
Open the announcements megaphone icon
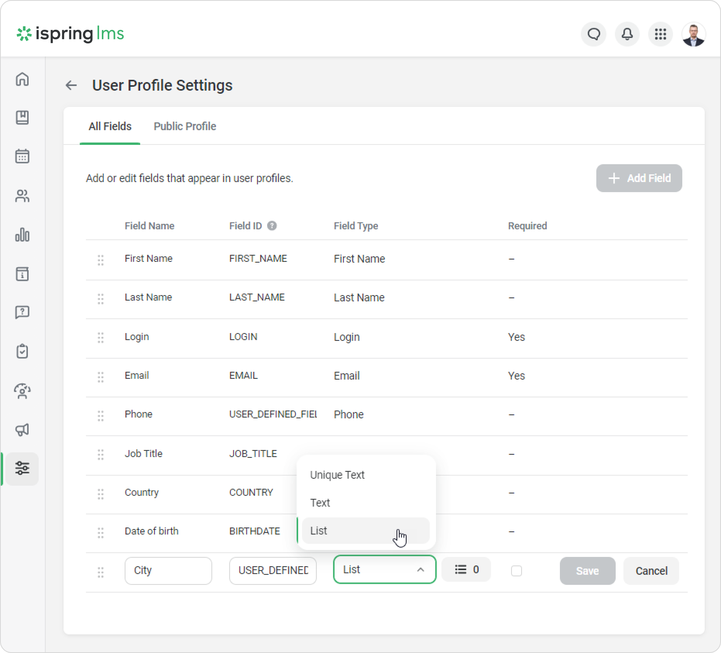(x=22, y=430)
